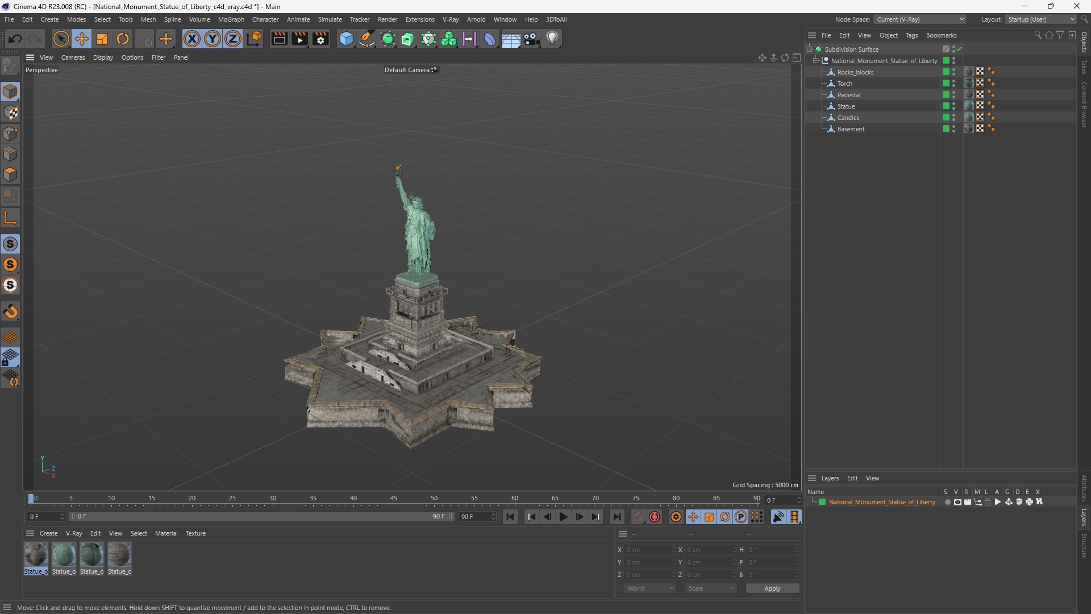Activate the Move tool in top toolbar
The width and height of the screenshot is (1091, 614).
(81, 39)
